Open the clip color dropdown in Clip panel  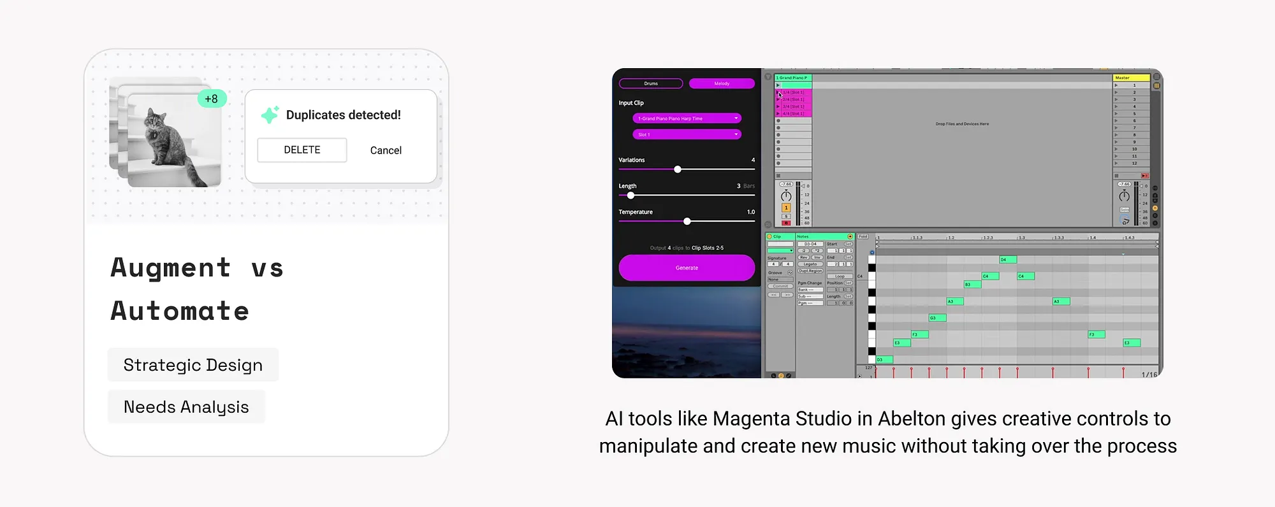click(x=780, y=250)
